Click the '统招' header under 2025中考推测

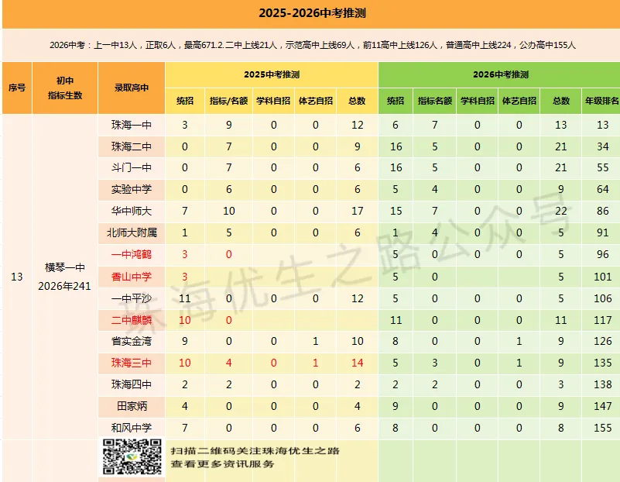(x=185, y=101)
